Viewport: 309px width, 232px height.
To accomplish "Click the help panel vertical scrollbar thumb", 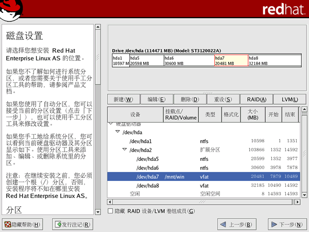I will click(x=98, y=57).
